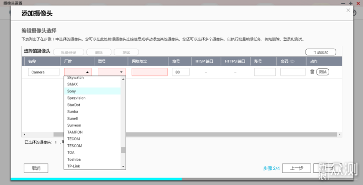Click the 删除 button in toolbar
The width and height of the screenshot is (363, 185).
pos(99,52)
